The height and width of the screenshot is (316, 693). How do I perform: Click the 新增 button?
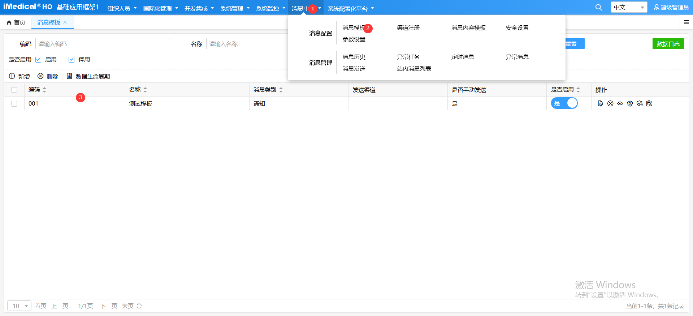[20, 76]
